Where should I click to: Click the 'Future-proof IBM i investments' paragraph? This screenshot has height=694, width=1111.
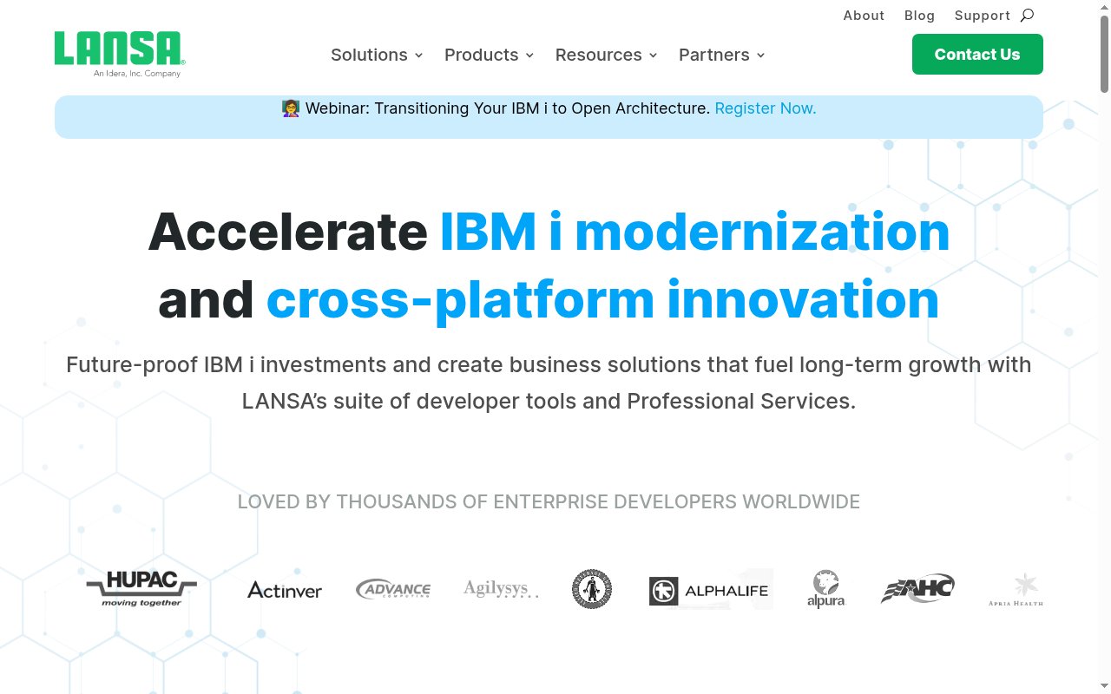click(x=549, y=383)
